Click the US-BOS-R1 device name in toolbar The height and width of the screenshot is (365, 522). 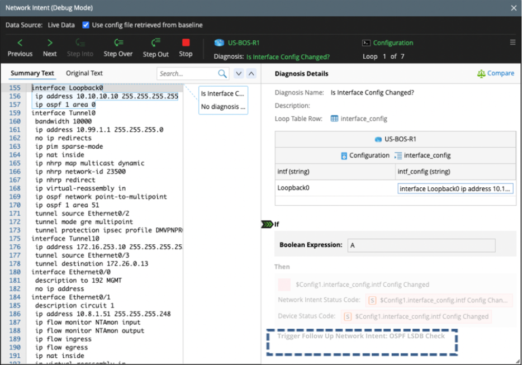(243, 42)
